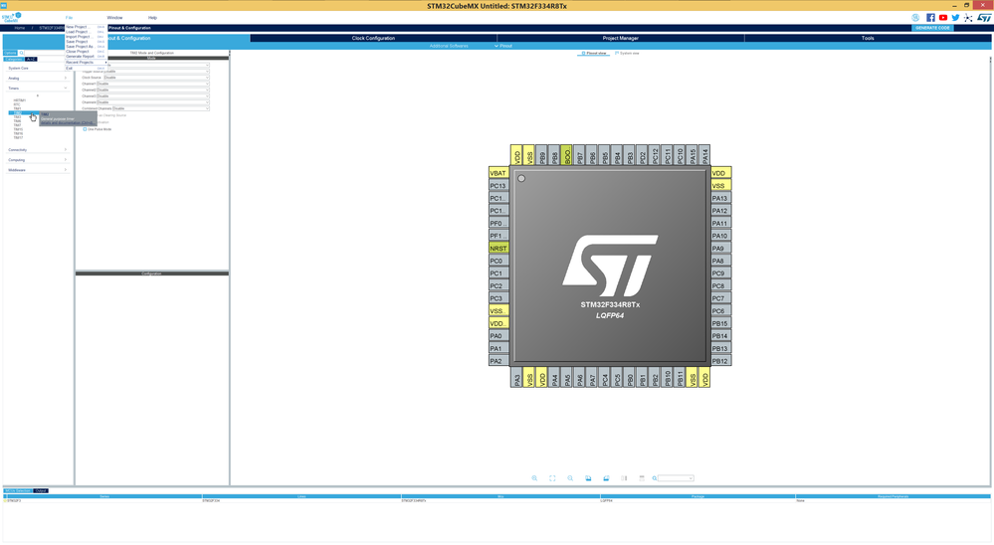This screenshot has width=994, height=545.
Task: Open the Pinout dropdown in sub-bar
Action: pos(503,46)
